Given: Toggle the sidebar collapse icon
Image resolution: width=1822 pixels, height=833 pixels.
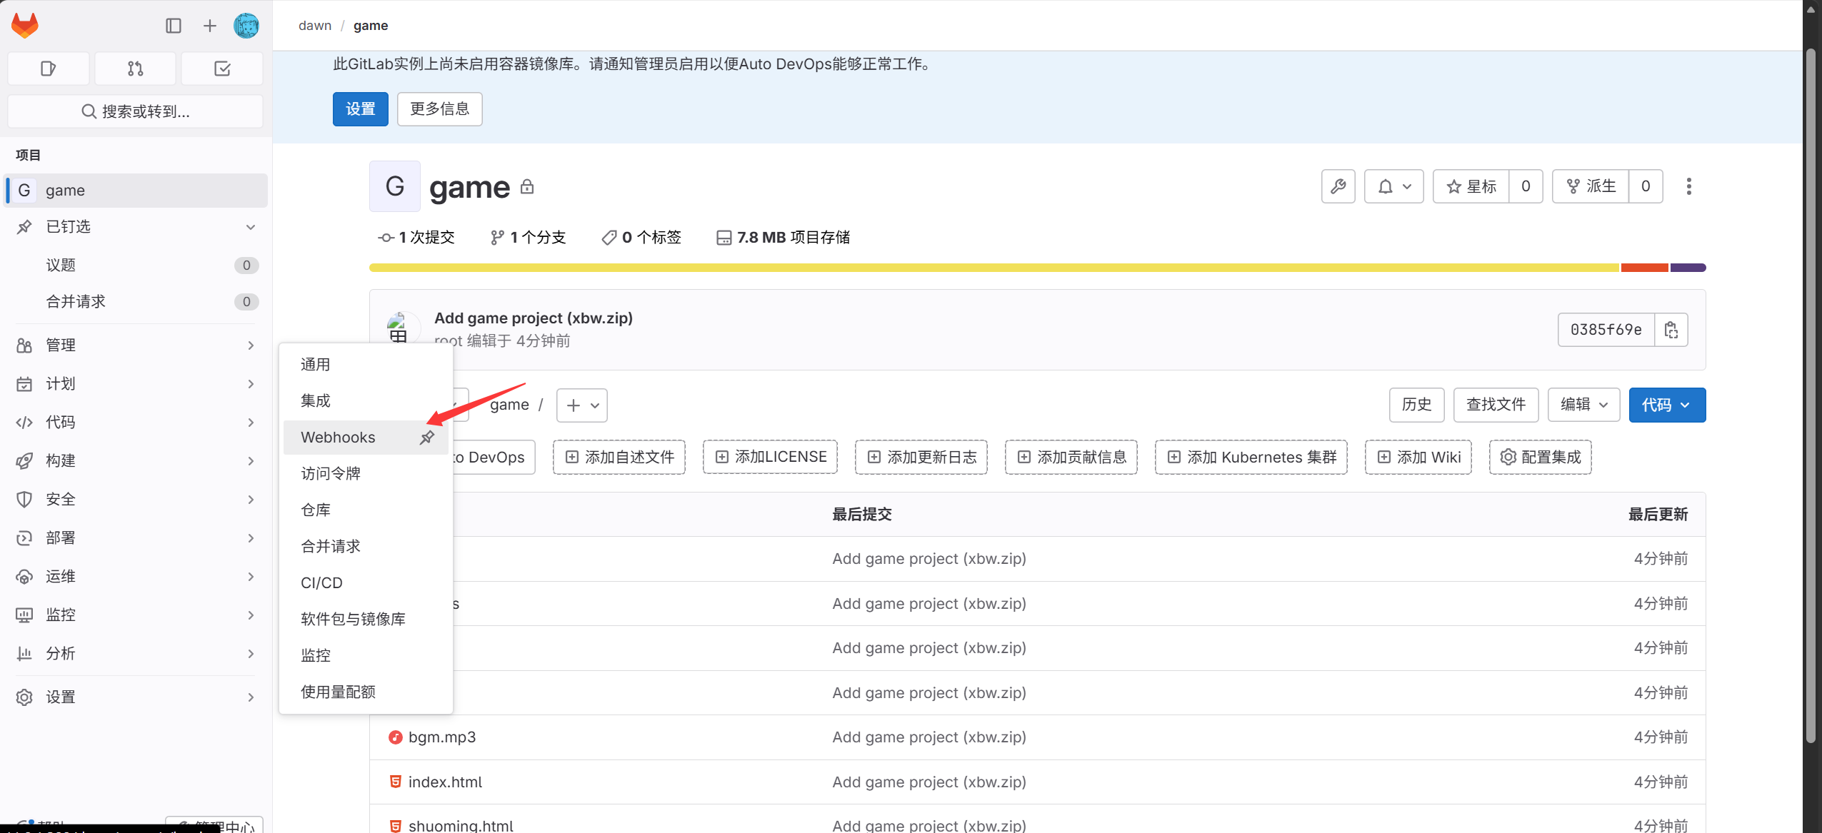Looking at the screenshot, I should (x=174, y=26).
